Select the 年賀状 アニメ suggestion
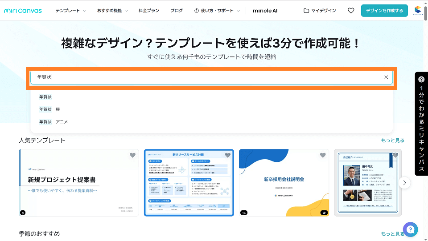Image resolution: width=428 pixels, height=241 pixels. click(x=53, y=122)
